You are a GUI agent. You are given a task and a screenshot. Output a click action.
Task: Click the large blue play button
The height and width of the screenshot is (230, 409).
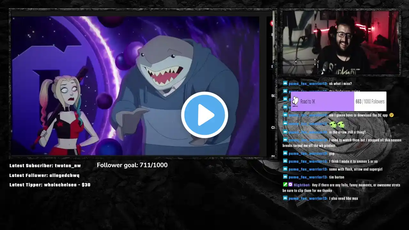(204, 115)
